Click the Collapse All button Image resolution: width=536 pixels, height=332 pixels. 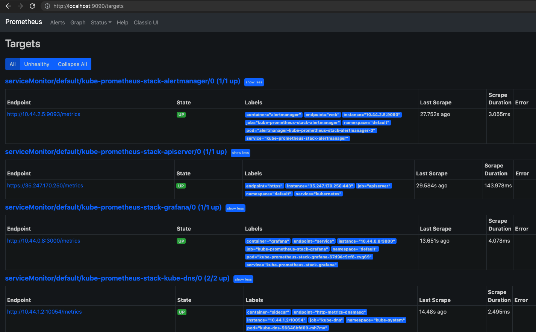(72, 64)
